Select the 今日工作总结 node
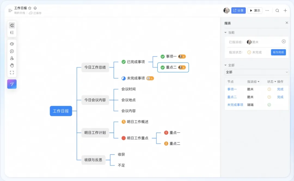 (95, 67)
